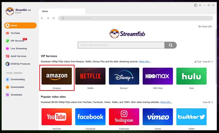Click the browser back arrow
219x133 pixels.
pyautogui.click(x=42, y=18)
